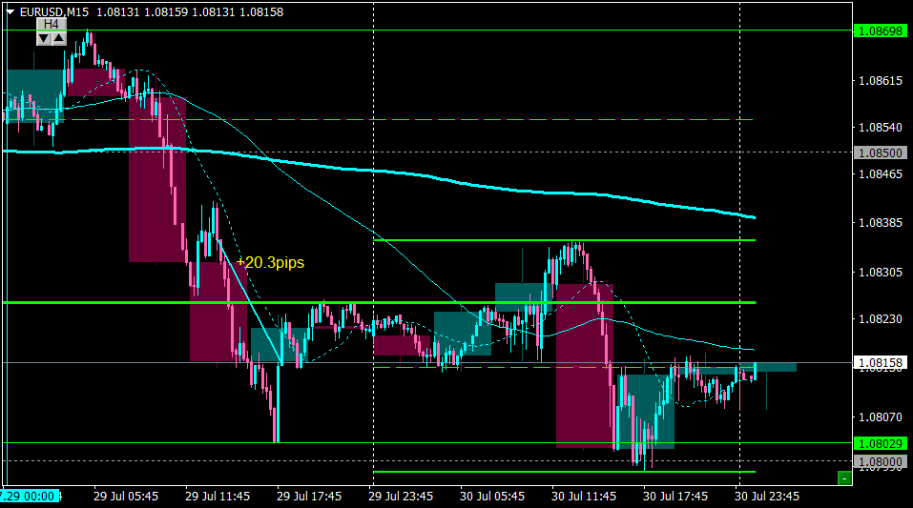
Task: Click the gray 1.08500 price level tag
Action: pos(880,152)
